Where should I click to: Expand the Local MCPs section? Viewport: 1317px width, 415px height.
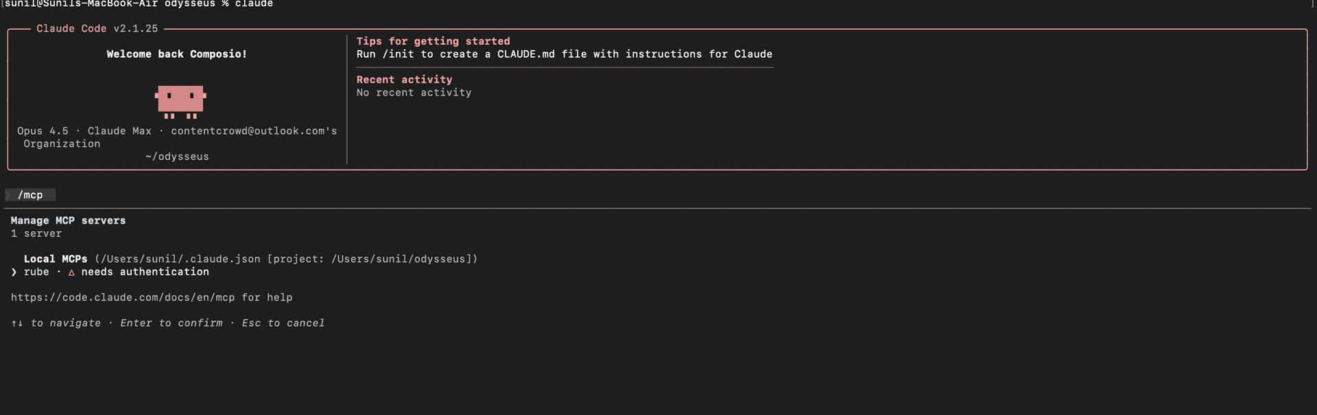pos(55,259)
